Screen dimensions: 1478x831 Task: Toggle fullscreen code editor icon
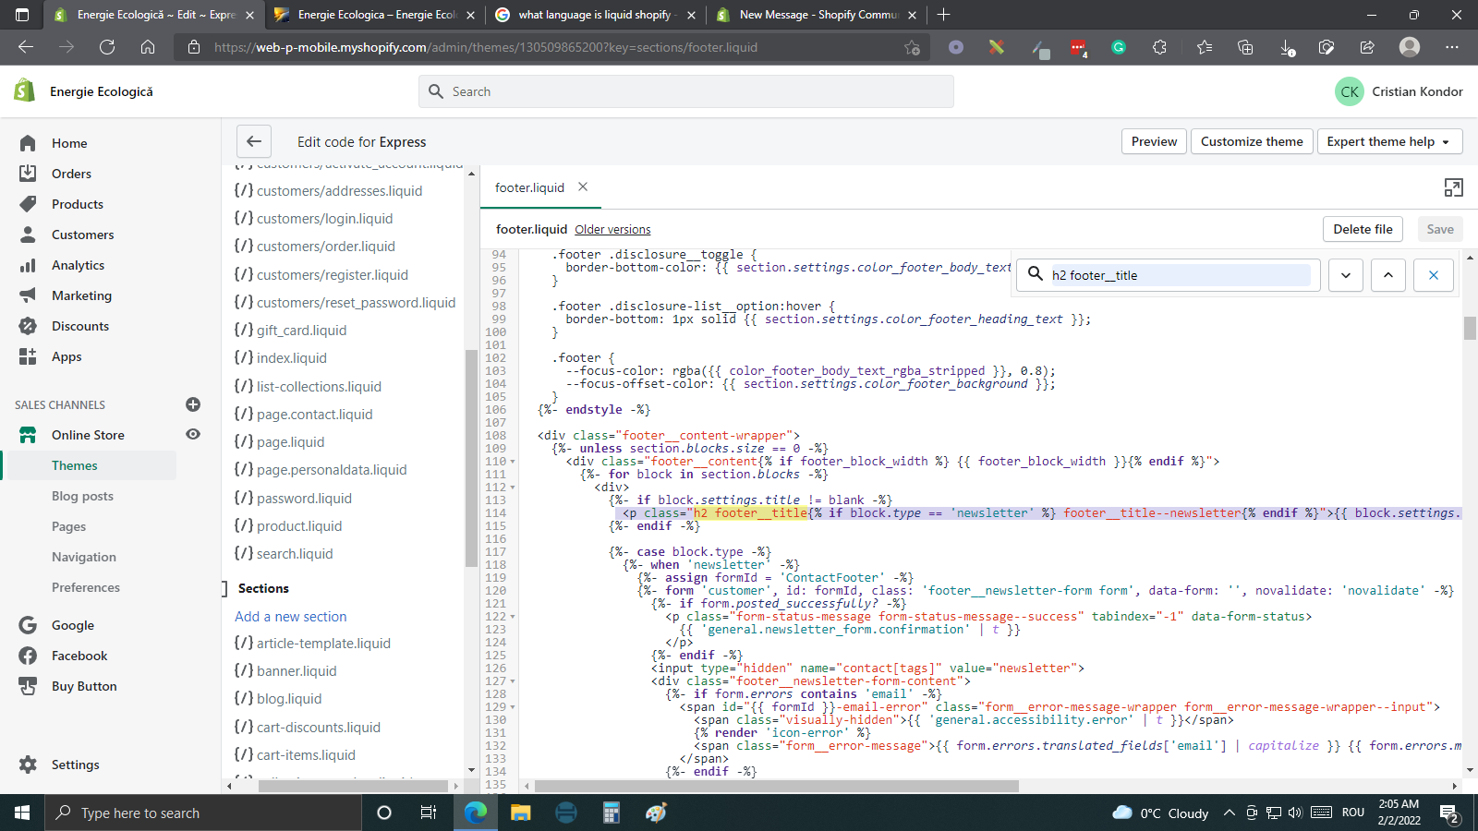1453,187
